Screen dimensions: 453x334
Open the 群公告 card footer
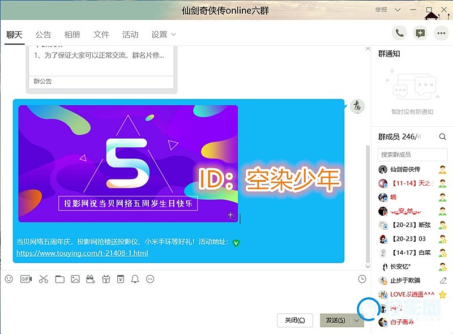pyautogui.click(x=101, y=82)
